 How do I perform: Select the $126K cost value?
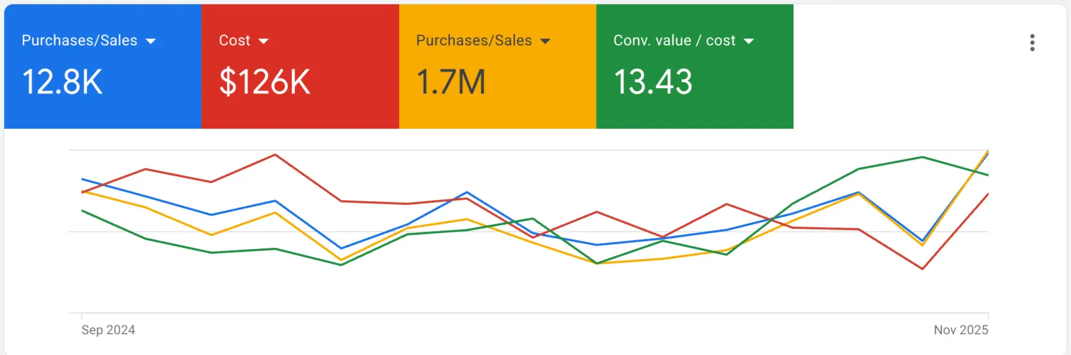[x=264, y=82]
